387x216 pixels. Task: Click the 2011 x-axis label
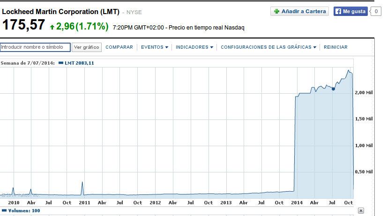point(84,202)
